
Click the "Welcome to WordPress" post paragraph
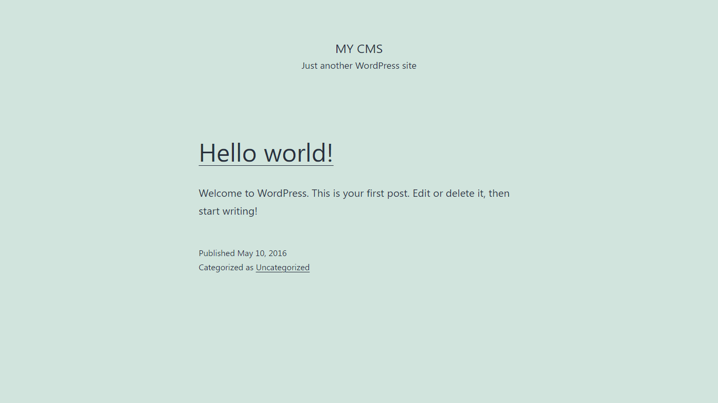354,202
